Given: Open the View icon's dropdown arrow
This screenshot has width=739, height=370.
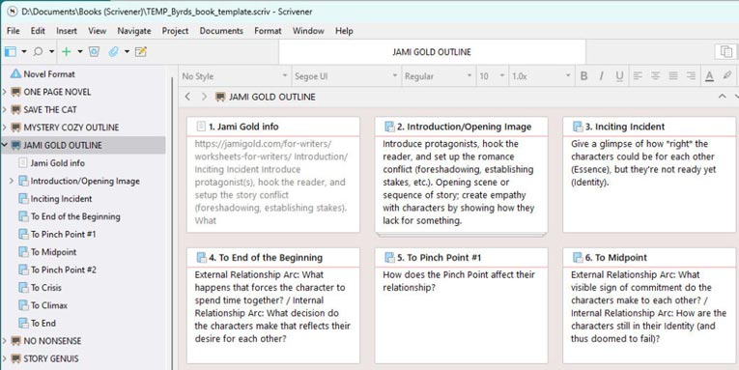Looking at the screenshot, I should pos(23,52).
